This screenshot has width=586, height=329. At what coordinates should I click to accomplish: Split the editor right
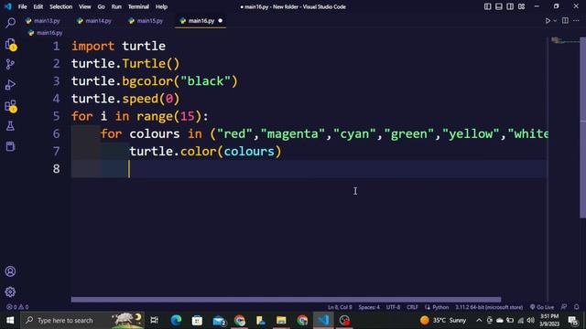(x=565, y=20)
